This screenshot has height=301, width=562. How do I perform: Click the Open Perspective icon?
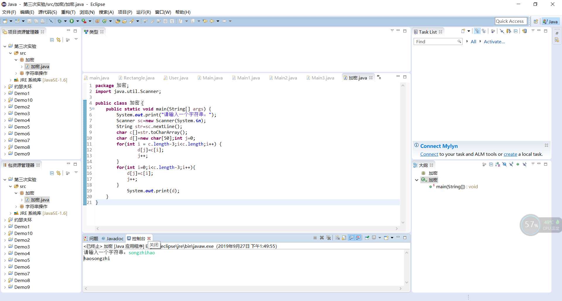pyautogui.click(x=536, y=21)
